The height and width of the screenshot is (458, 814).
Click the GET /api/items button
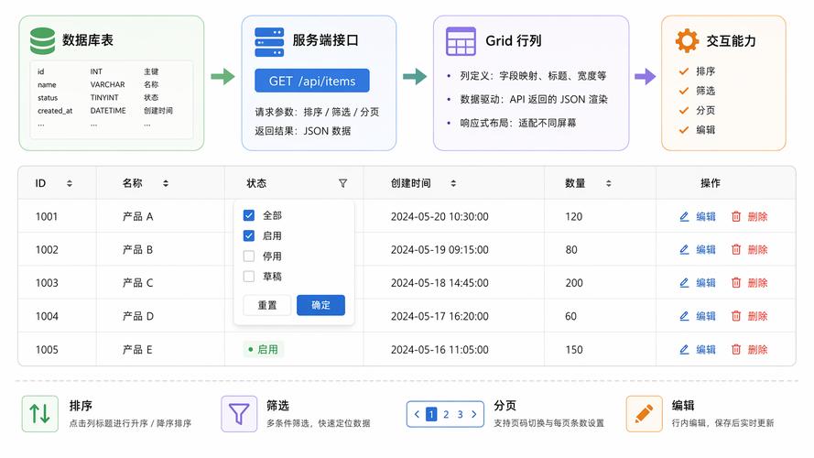click(312, 81)
